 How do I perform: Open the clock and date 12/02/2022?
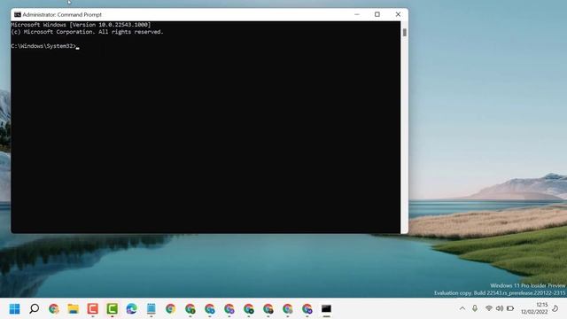(534, 308)
